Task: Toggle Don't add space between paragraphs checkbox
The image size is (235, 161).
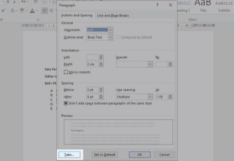Action: (x=66, y=103)
